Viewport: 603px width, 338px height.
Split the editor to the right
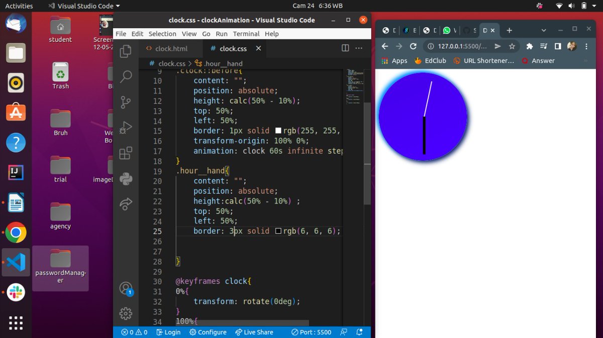[x=345, y=48]
